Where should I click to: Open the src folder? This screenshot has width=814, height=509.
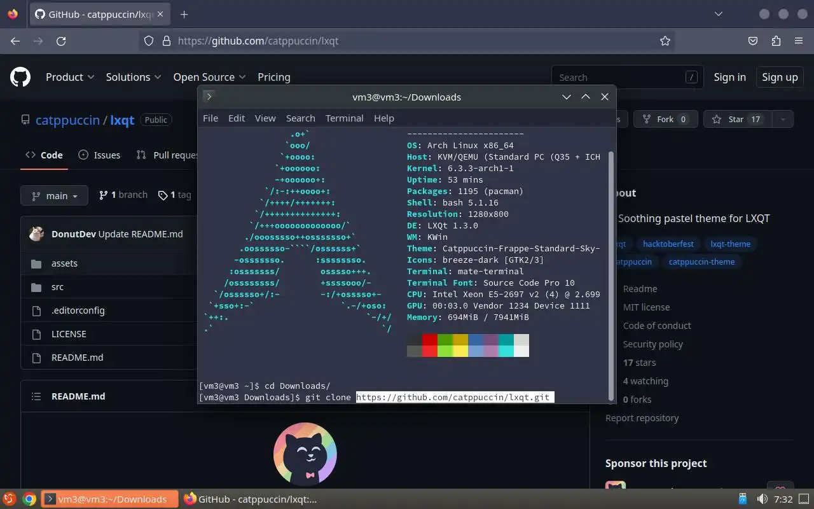pyautogui.click(x=57, y=287)
